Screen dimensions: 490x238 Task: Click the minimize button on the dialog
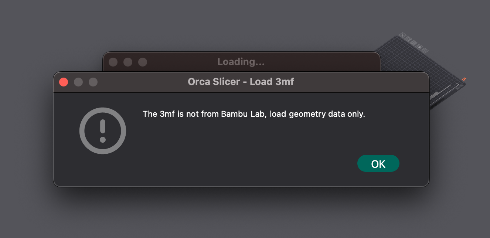pos(78,82)
